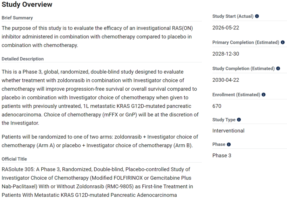Click the enrollment number 670
Screen dimensions: 287x201
tap(217, 106)
